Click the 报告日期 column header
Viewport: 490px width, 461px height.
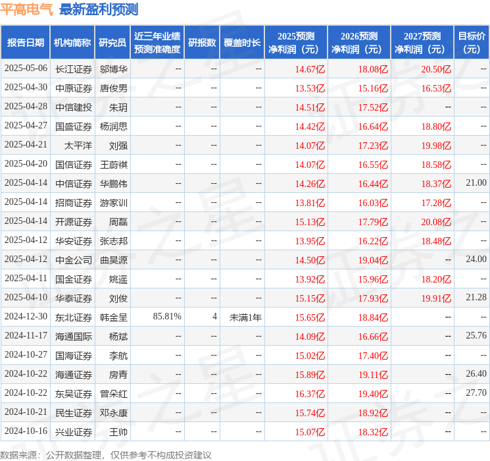25,43
